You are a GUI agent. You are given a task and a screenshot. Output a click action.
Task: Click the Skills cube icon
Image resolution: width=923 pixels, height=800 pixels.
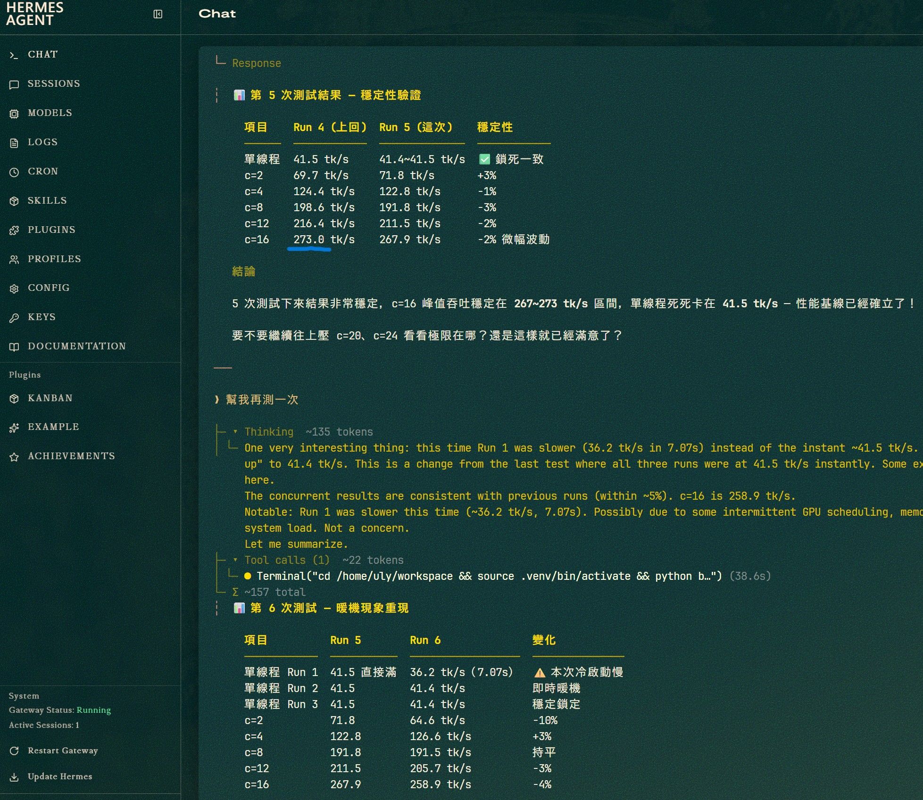coord(14,201)
